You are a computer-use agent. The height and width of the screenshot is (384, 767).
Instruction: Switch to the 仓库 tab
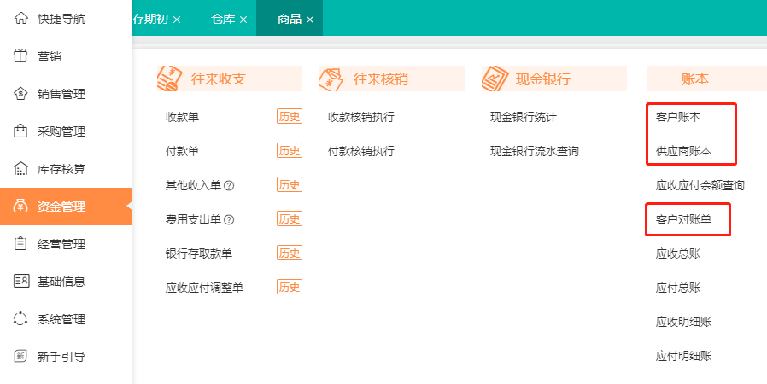222,19
